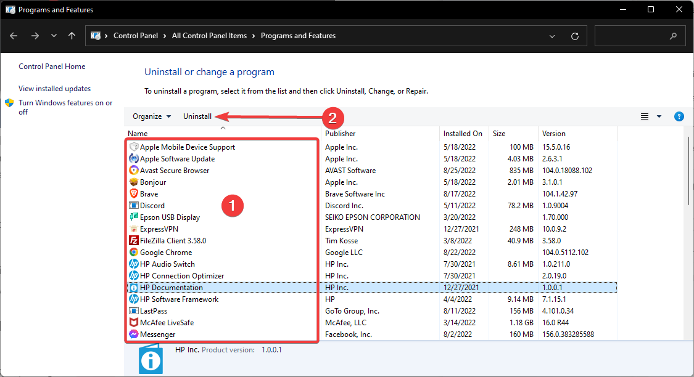Open View installed updates link
The width and height of the screenshot is (694, 377).
point(54,88)
